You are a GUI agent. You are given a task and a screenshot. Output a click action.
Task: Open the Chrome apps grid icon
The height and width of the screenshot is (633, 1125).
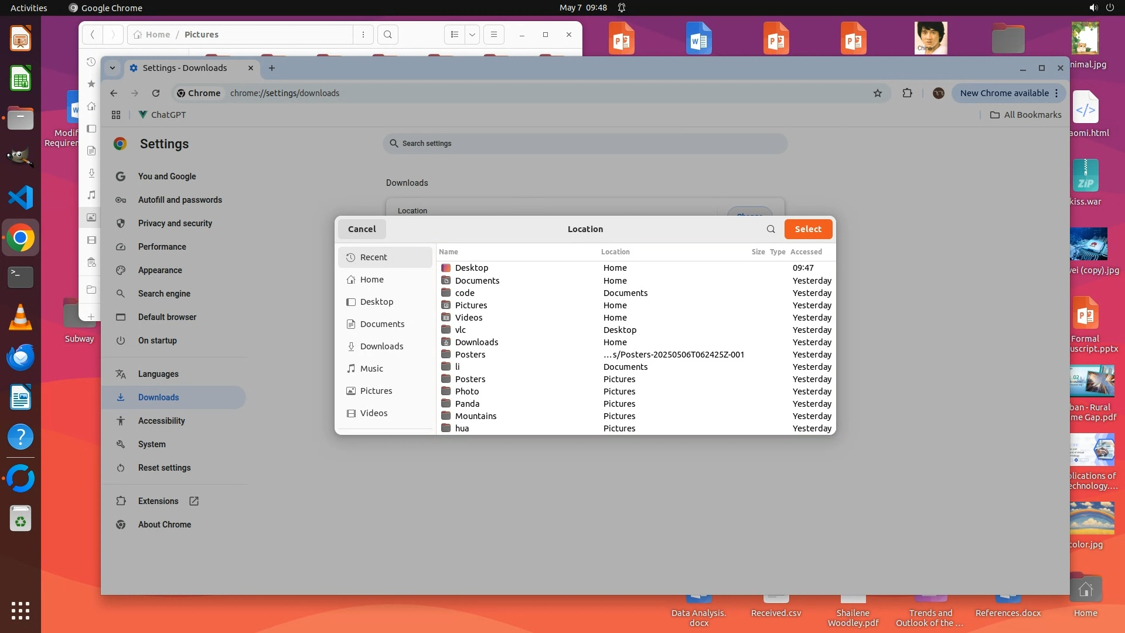pos(116,115)
